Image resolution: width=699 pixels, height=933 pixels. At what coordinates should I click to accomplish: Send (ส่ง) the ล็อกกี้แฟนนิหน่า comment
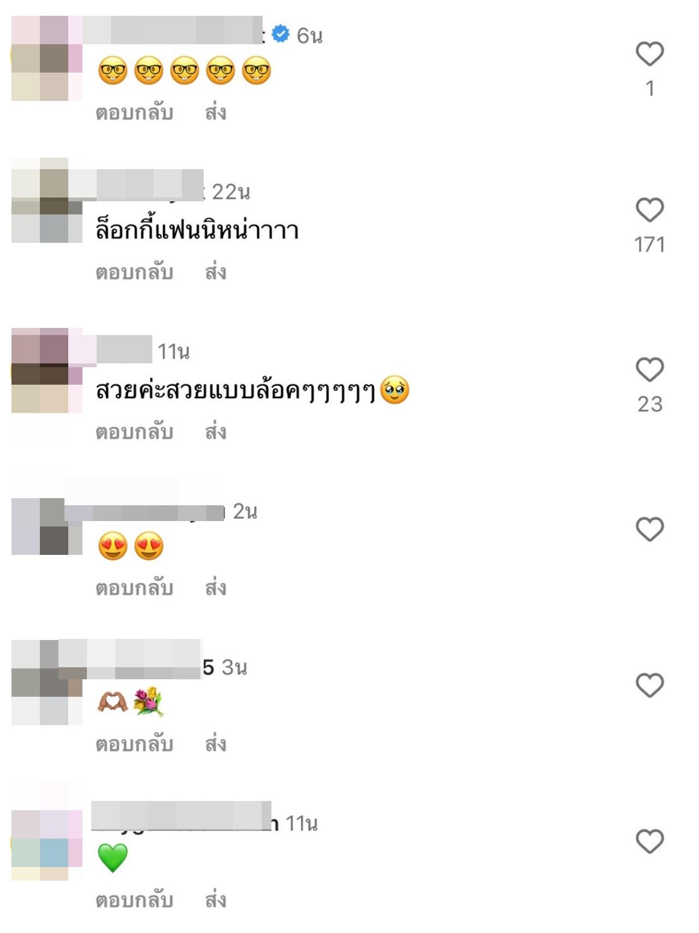[216, 271]
